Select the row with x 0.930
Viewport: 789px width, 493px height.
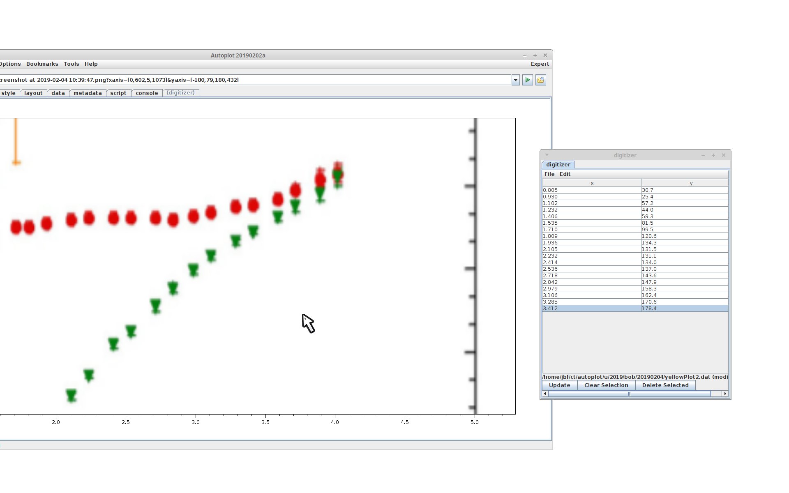(635, 197)
